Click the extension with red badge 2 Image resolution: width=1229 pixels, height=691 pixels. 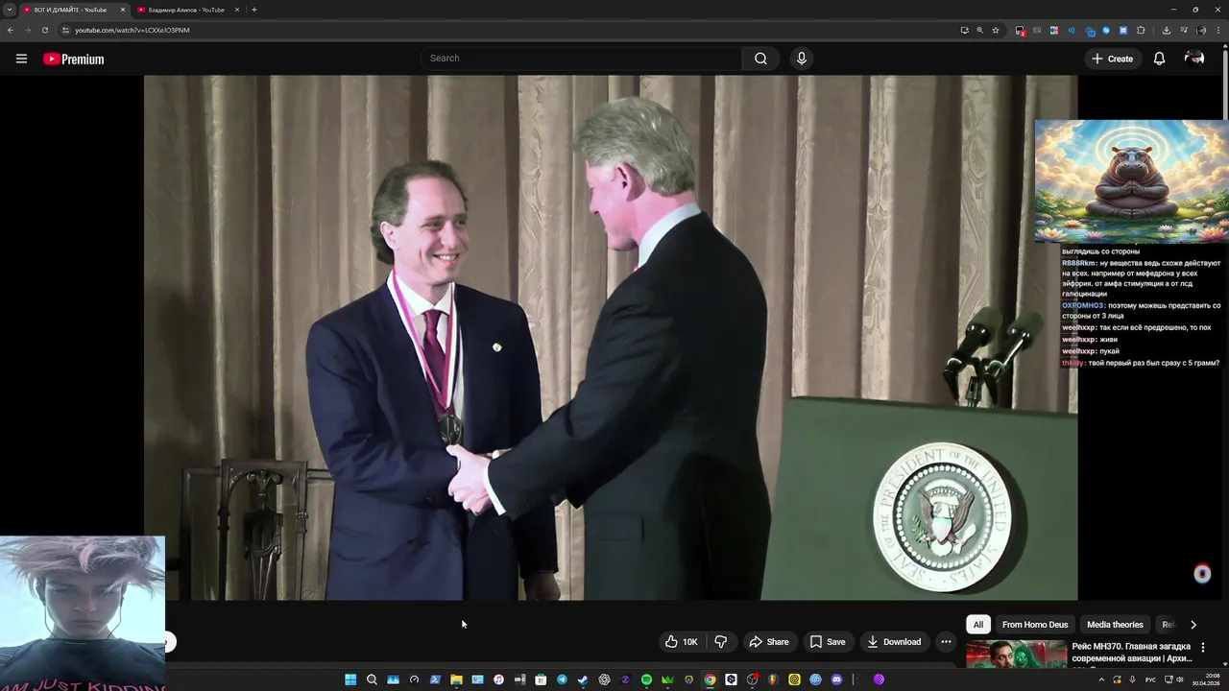click(x=1021, y=30)
